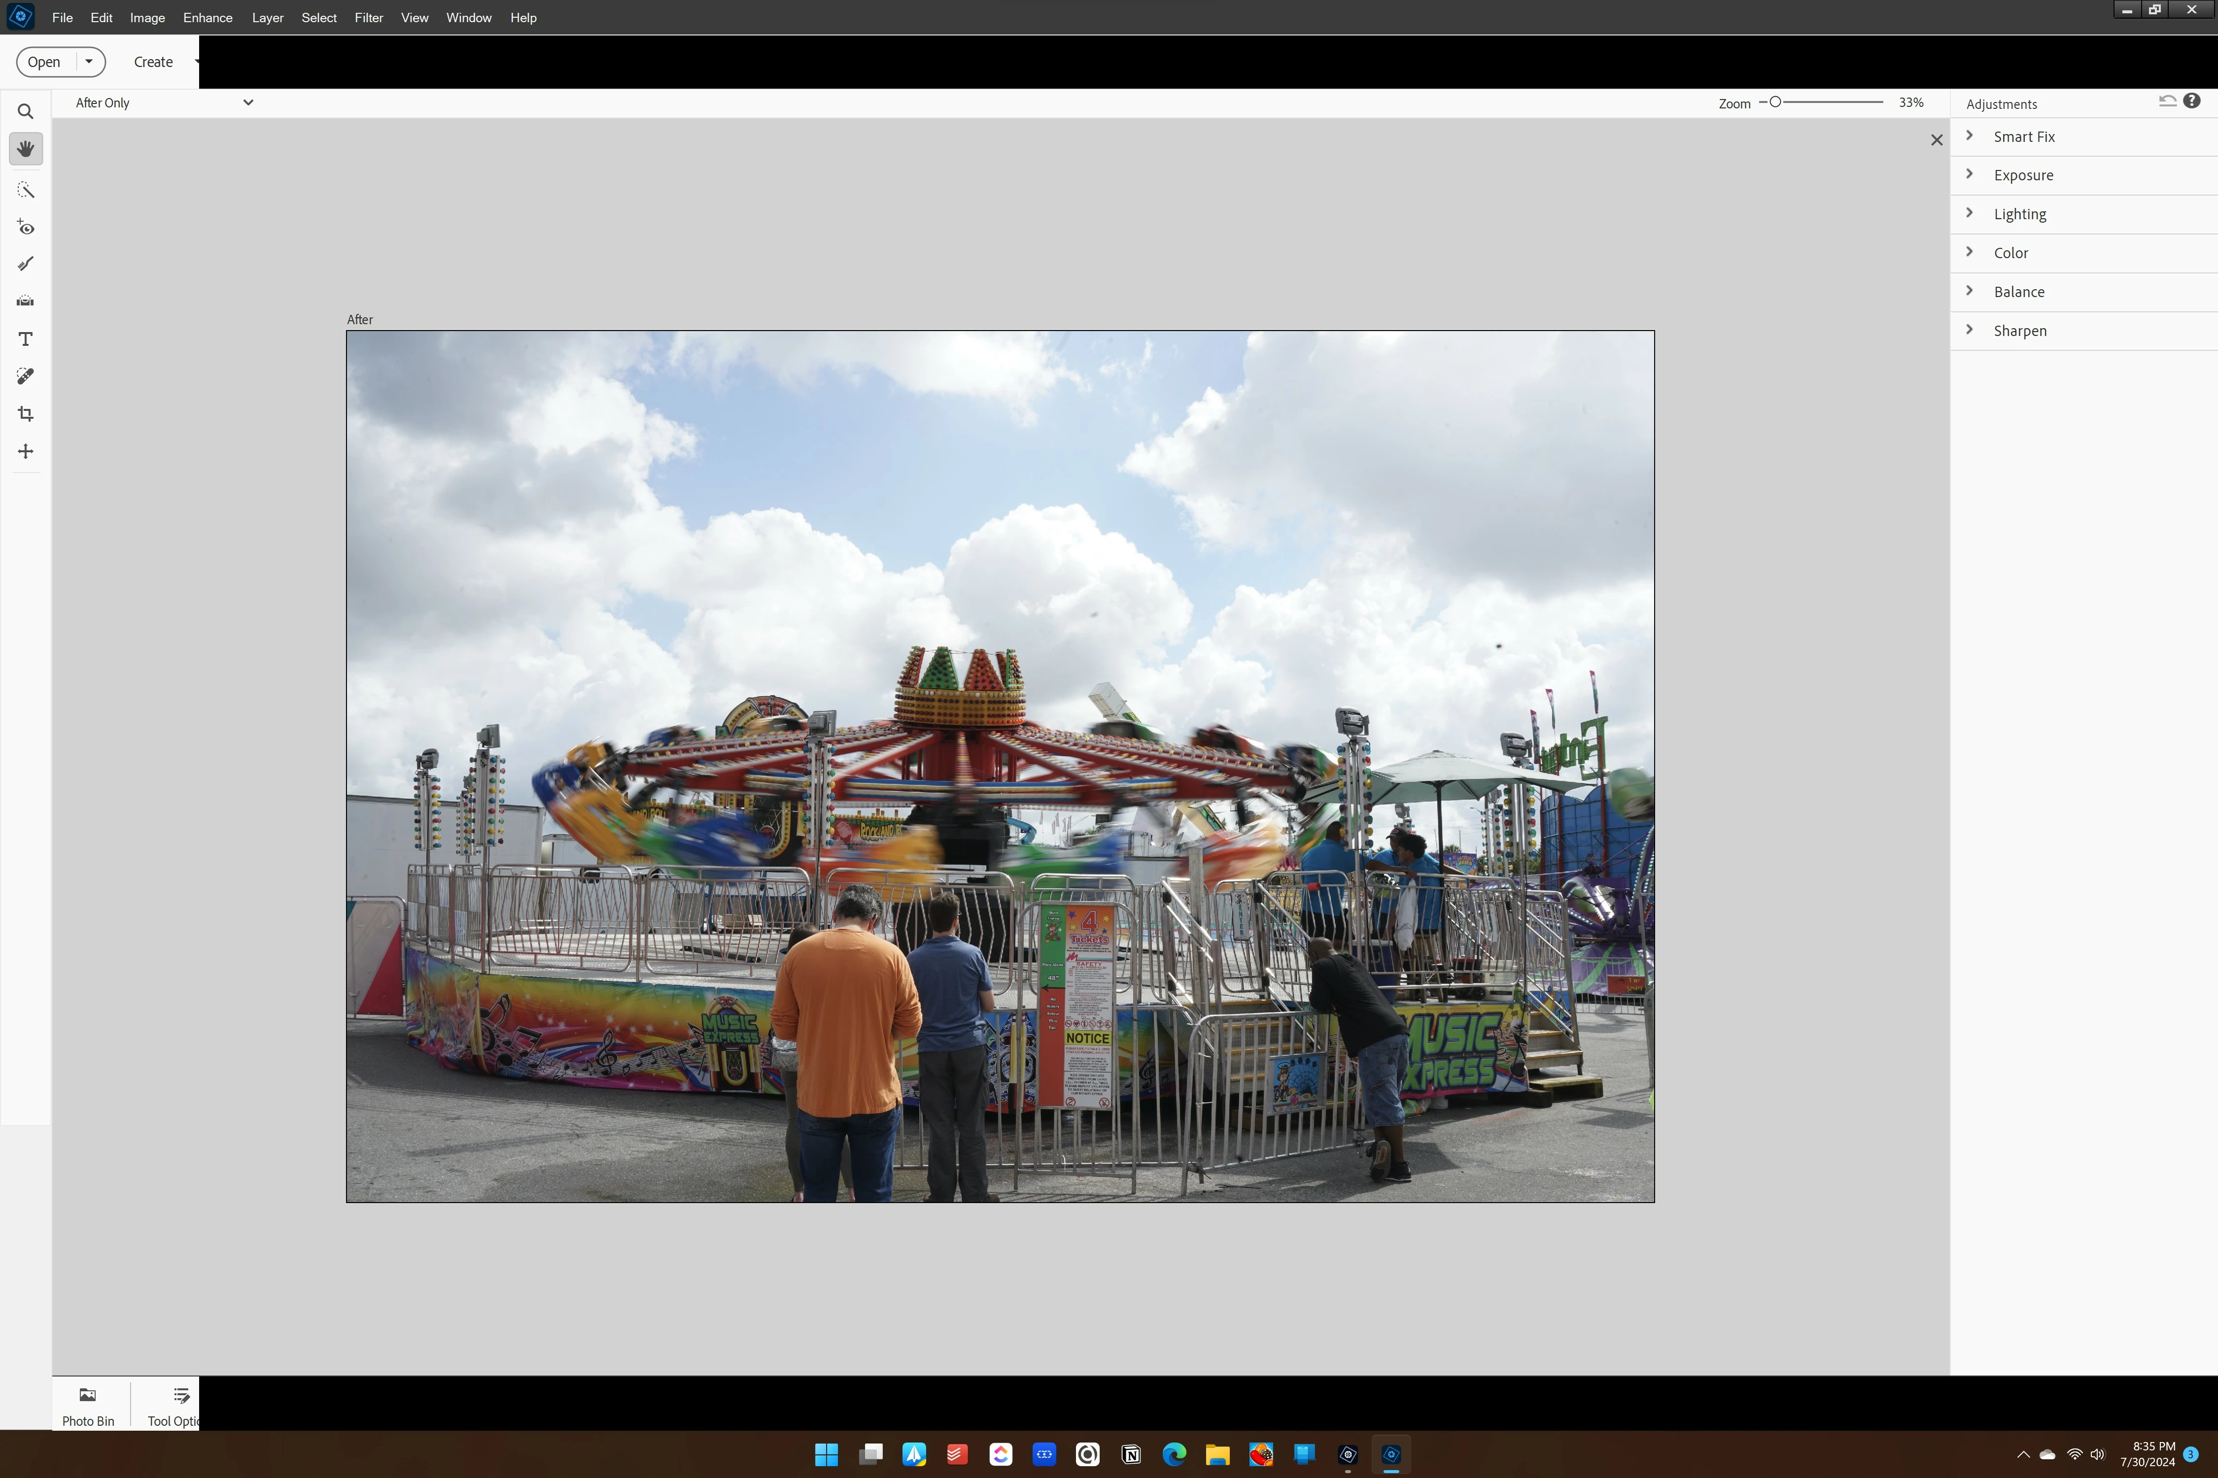Select the Type tool
The height and width of the screenshot is (1478, 2218).
(x=26, y=338)
